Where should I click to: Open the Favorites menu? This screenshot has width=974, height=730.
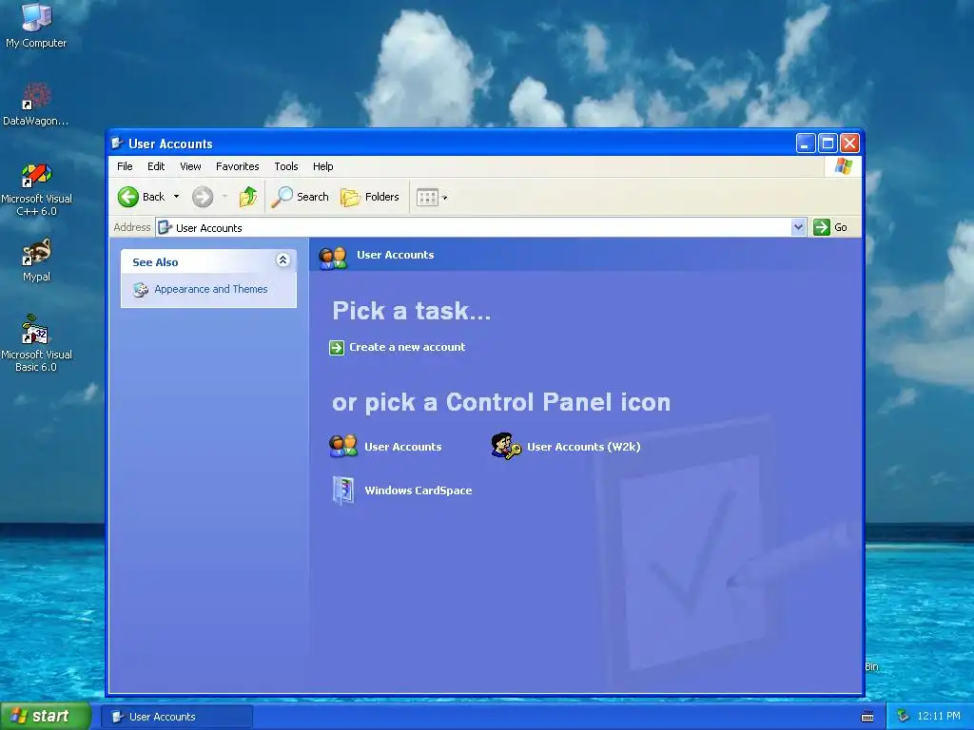[x=237, y=166]
